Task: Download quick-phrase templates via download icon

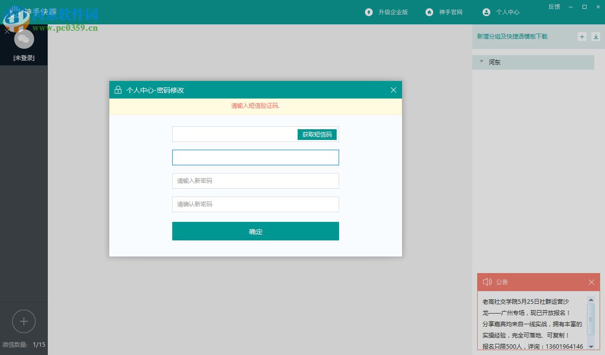Action: (595, 37)
